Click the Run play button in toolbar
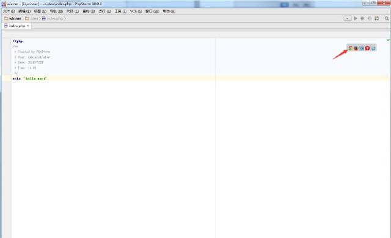Image resolution: width=391 pixels, height=238 pixels. tap(356, 18)
